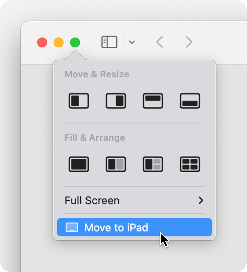Fill the entire screen with window

point(79,164)
